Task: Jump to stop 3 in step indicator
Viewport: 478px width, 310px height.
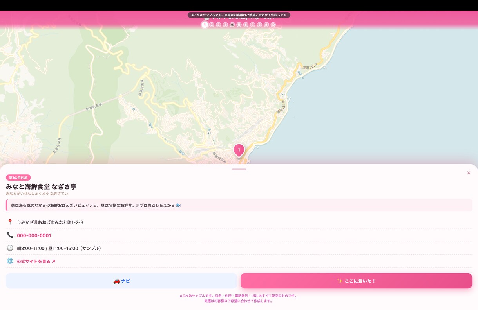Action: tap(218, 25)
